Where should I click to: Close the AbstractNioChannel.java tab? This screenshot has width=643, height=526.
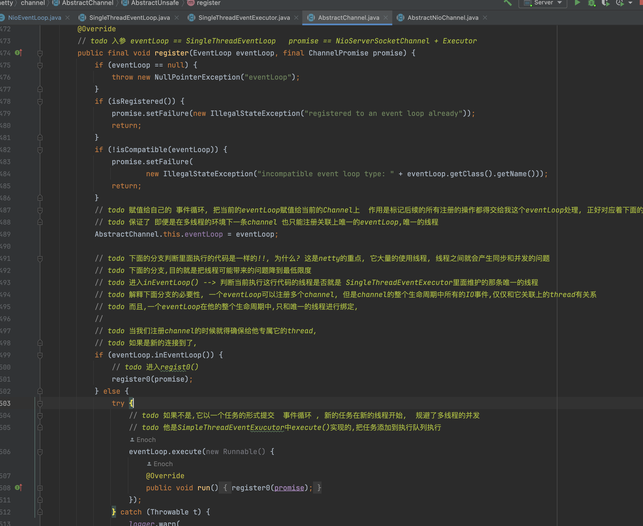coord(485,18)
